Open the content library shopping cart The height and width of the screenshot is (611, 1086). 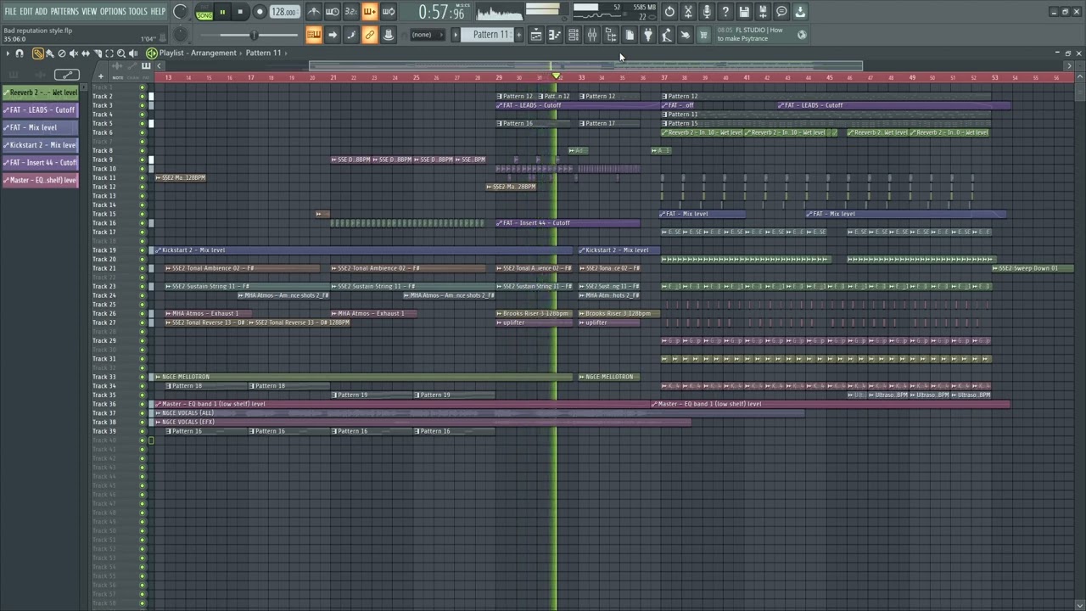coord(703,35)
